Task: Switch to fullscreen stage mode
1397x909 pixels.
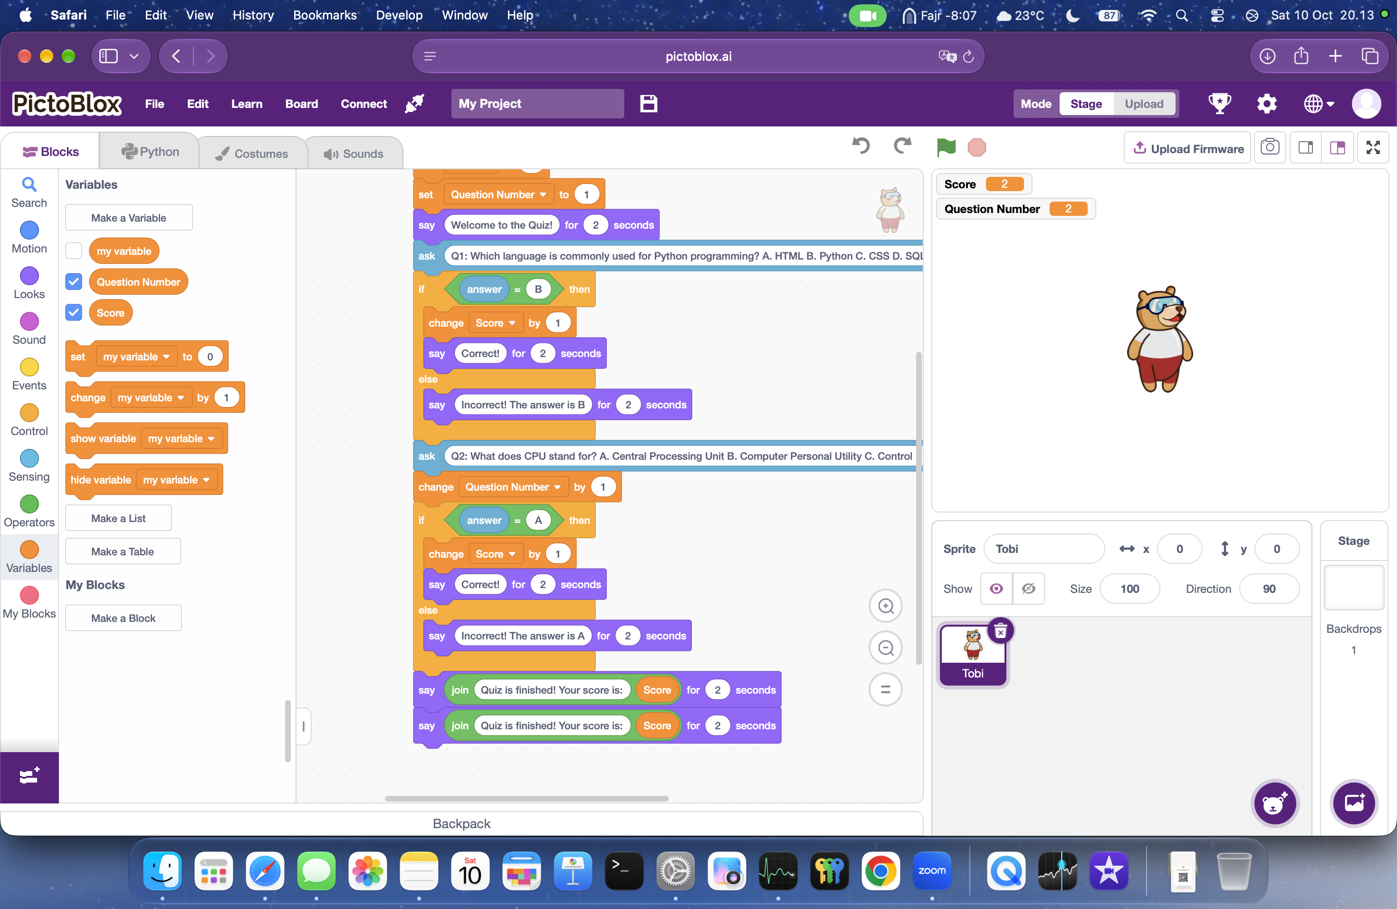Action: point(1373,147)
